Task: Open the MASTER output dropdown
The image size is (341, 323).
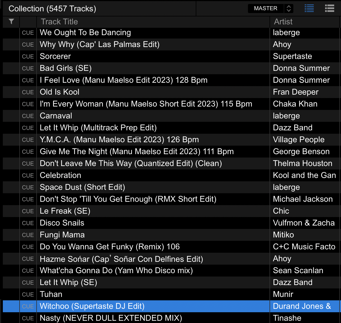Action: click(x=270, y=8)
